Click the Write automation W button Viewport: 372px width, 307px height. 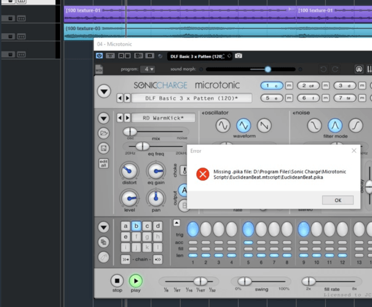point(127,56)
